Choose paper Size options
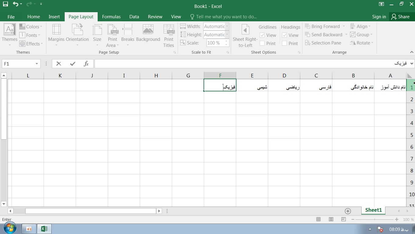The width and height of the screenshot is (415, 234). click(97, 35)
